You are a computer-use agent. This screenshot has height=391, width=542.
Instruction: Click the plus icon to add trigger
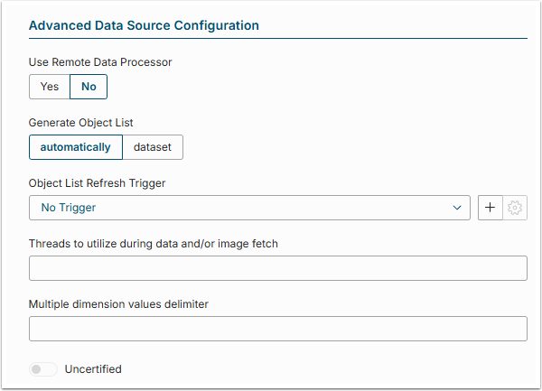[490, 208]
